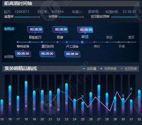The height and width of the screenshot is (125, 142).
Task: Click the x-axis label 28
Action: (x=107, y=119)
